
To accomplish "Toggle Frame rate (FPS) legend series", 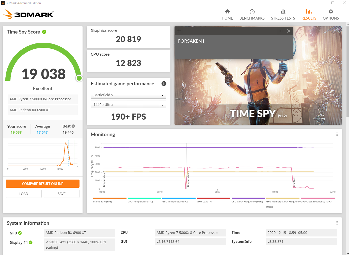I will [x=102, y=201].
